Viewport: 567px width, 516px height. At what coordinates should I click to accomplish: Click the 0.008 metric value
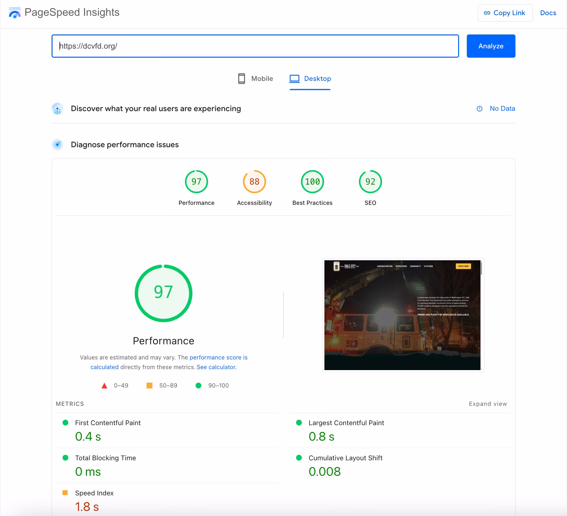pyautogui.click(x=325, y=472)
